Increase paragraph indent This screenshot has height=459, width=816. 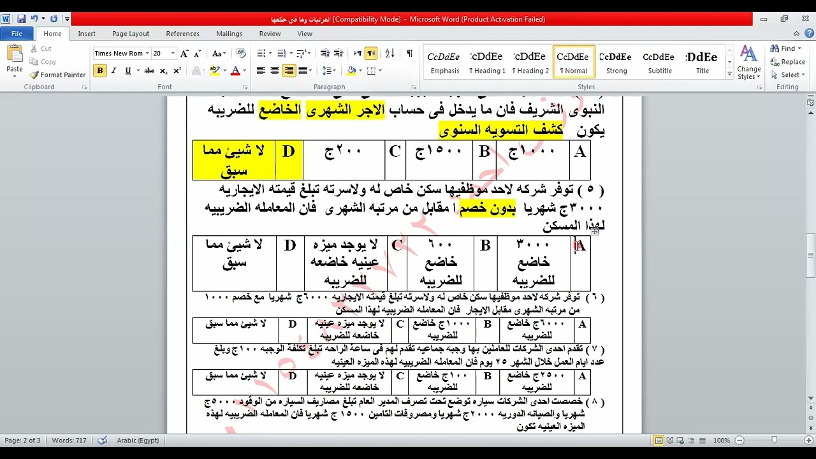(x=338, y=54)
